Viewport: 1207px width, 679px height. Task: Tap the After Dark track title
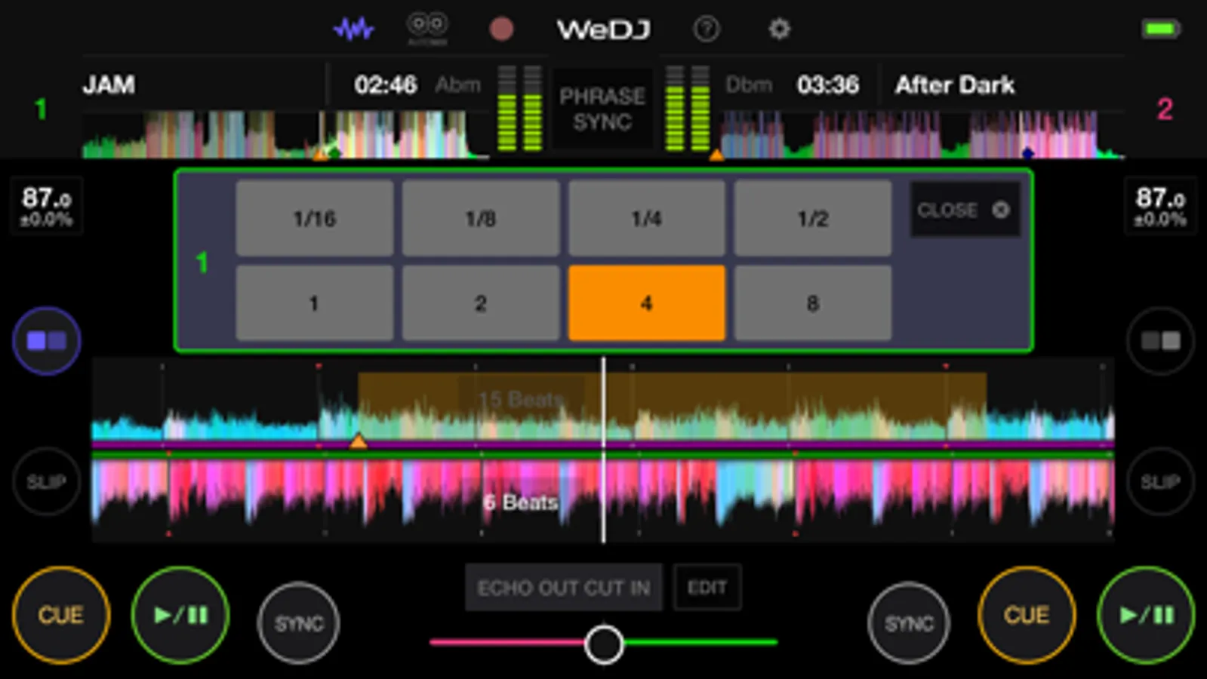955,84
